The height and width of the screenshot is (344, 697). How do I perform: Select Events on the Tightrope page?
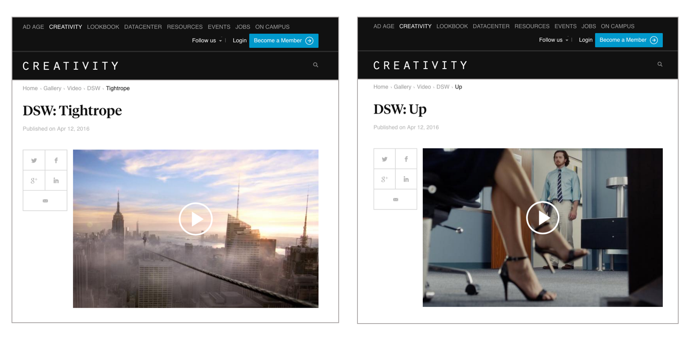pos(219,27)
